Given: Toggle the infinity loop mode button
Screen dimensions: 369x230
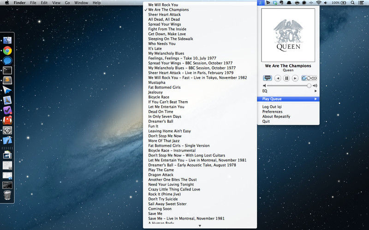Looking at the screenshot, I should coord(314,78).
